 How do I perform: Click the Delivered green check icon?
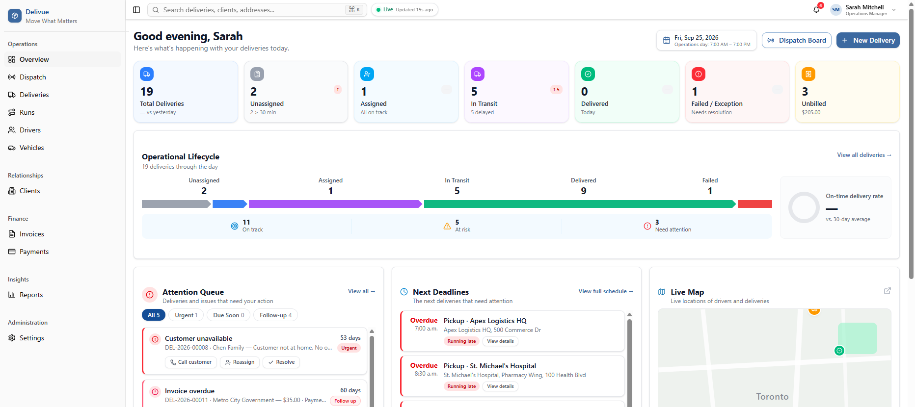pyautogui.click(x=588, y=74)
